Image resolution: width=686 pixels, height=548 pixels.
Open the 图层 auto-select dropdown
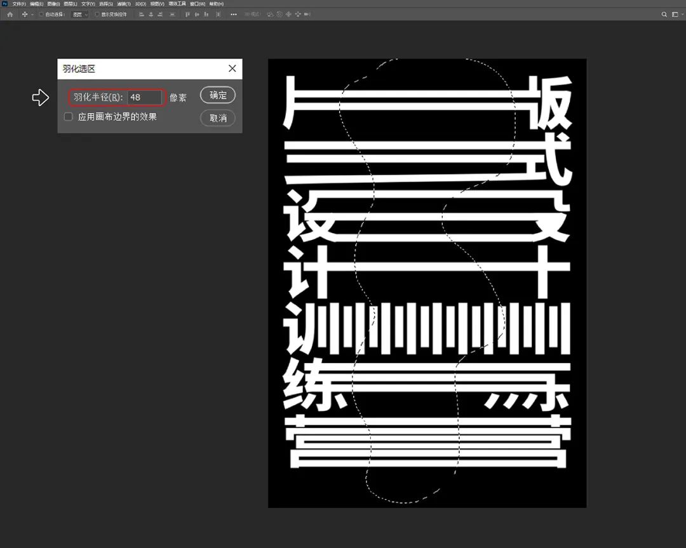coord(80,14)
